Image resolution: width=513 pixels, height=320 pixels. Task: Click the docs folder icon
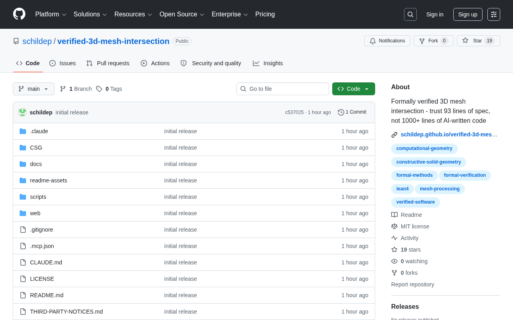click(23, 164)
